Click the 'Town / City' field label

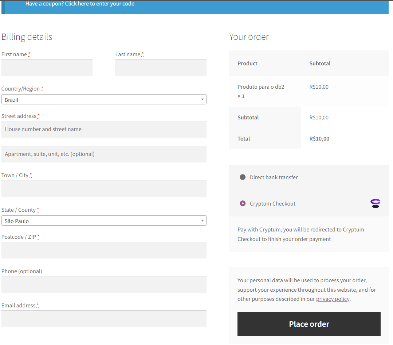click(x=15, y=175)
